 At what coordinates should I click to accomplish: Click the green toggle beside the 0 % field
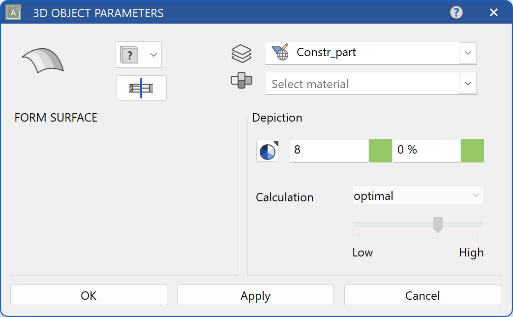(472, 151)
